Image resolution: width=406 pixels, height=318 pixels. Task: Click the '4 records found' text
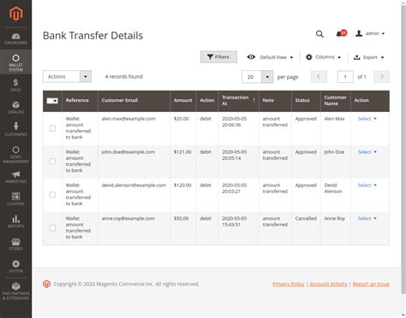click(x=124, y=77)
